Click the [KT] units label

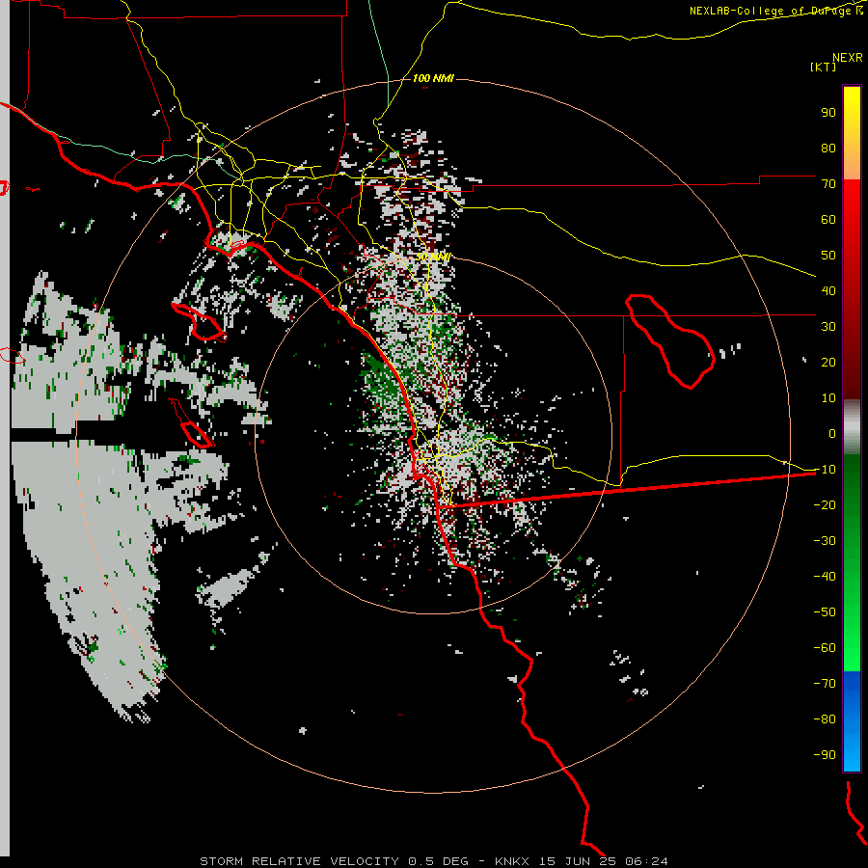tap(824, 67)
